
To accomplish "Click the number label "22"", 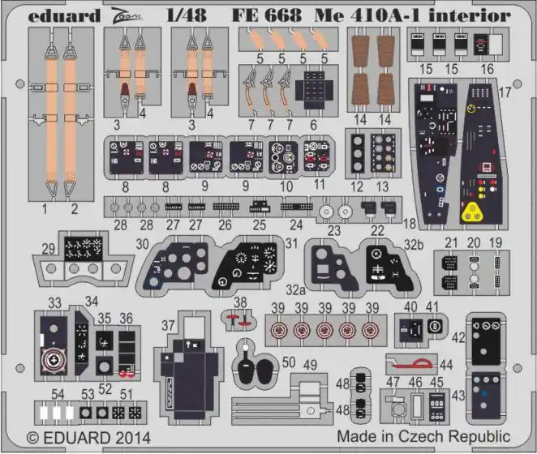I will coord(377,231).
